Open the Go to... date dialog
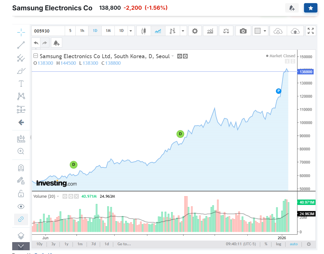324x254 pixels. tap(124, 244)
